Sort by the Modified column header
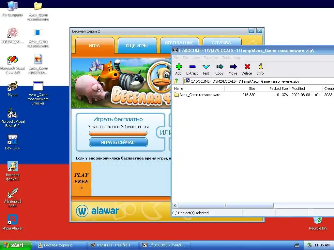The width and height of the screenshot is (334, 250). tap(306, 89)
